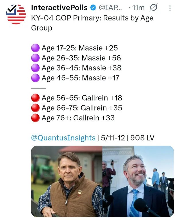Click the red circle beside Age 76+
Viewport: 180px width, 220px height.
pyautogui.click(x=35, y=118)
